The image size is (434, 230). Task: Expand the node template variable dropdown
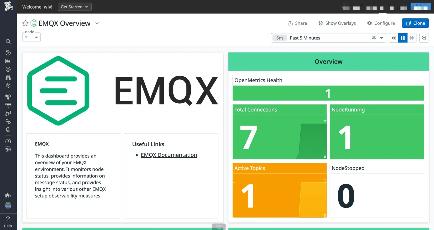tap(31, 37)
